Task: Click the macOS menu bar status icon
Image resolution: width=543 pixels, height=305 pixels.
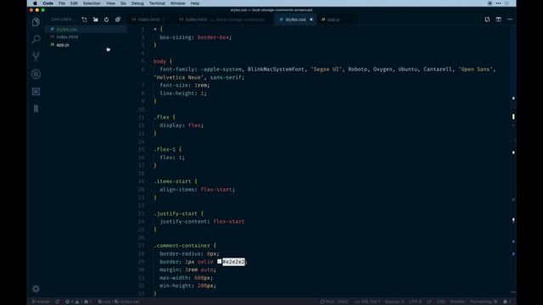Action: [490, 3]
